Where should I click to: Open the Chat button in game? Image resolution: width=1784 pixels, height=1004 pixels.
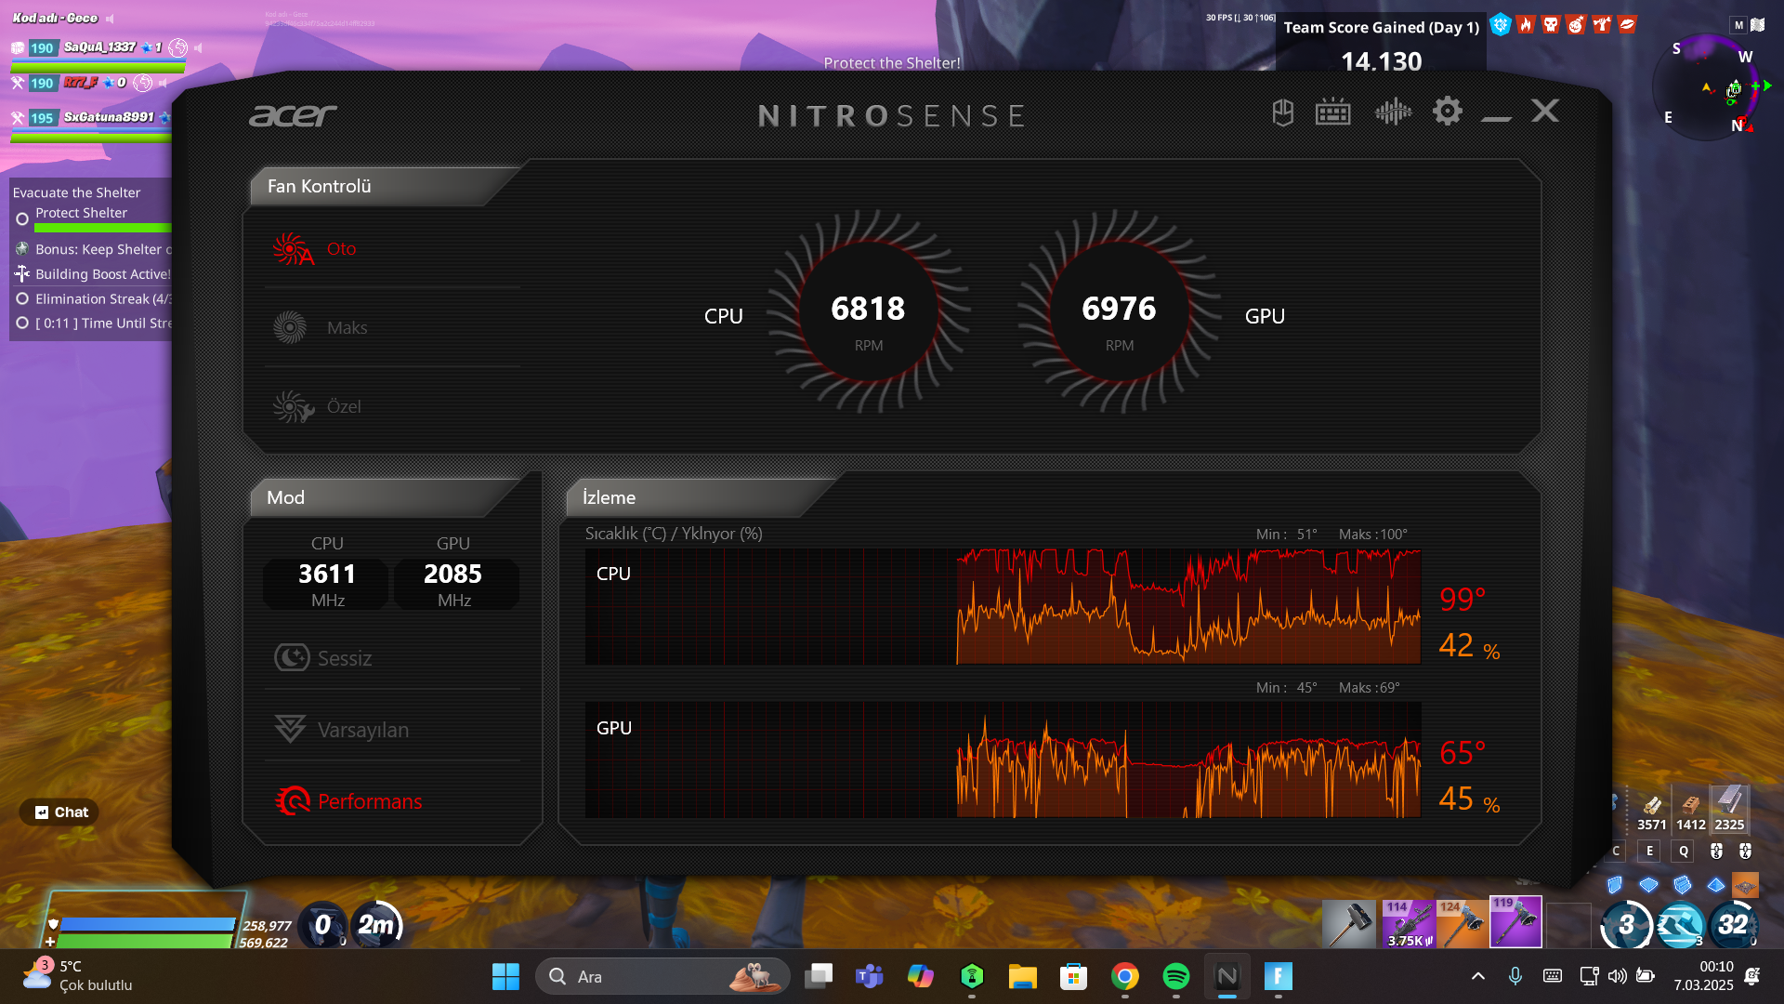tap(60, 812)
